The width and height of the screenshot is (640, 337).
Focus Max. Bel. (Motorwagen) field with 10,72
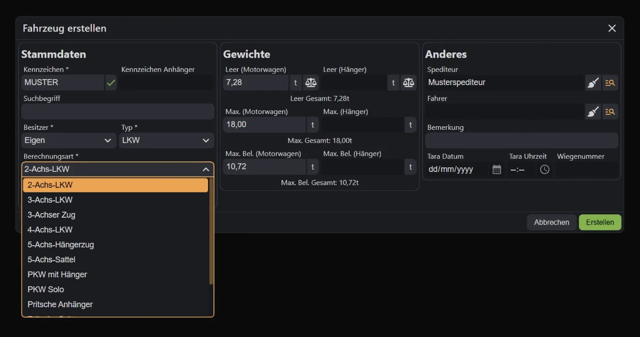click(x=264, y=167)
